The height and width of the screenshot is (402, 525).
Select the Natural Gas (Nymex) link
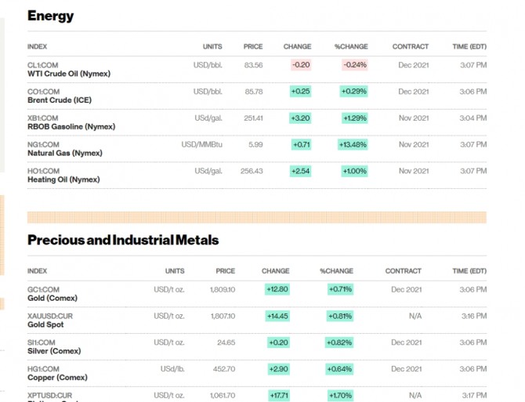pyautogui.click(x=63, y=154)
